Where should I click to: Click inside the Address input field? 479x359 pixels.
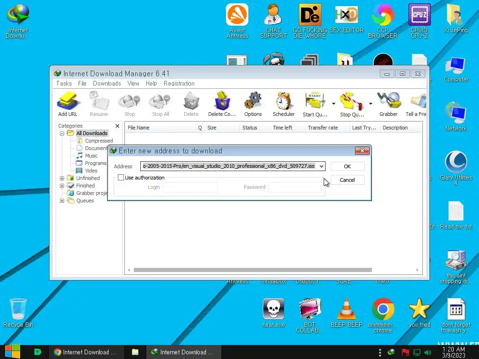229,166
